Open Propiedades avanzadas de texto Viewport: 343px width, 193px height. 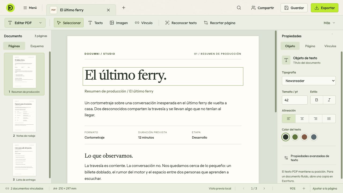[309, 158]
